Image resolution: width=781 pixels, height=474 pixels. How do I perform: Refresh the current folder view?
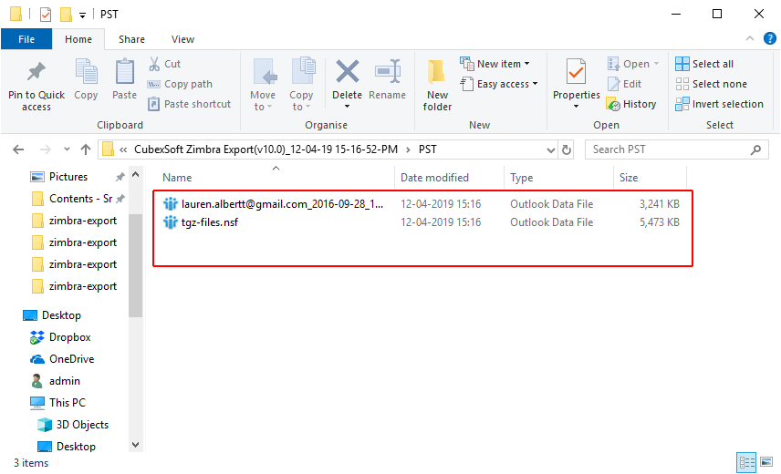(567, 149)
